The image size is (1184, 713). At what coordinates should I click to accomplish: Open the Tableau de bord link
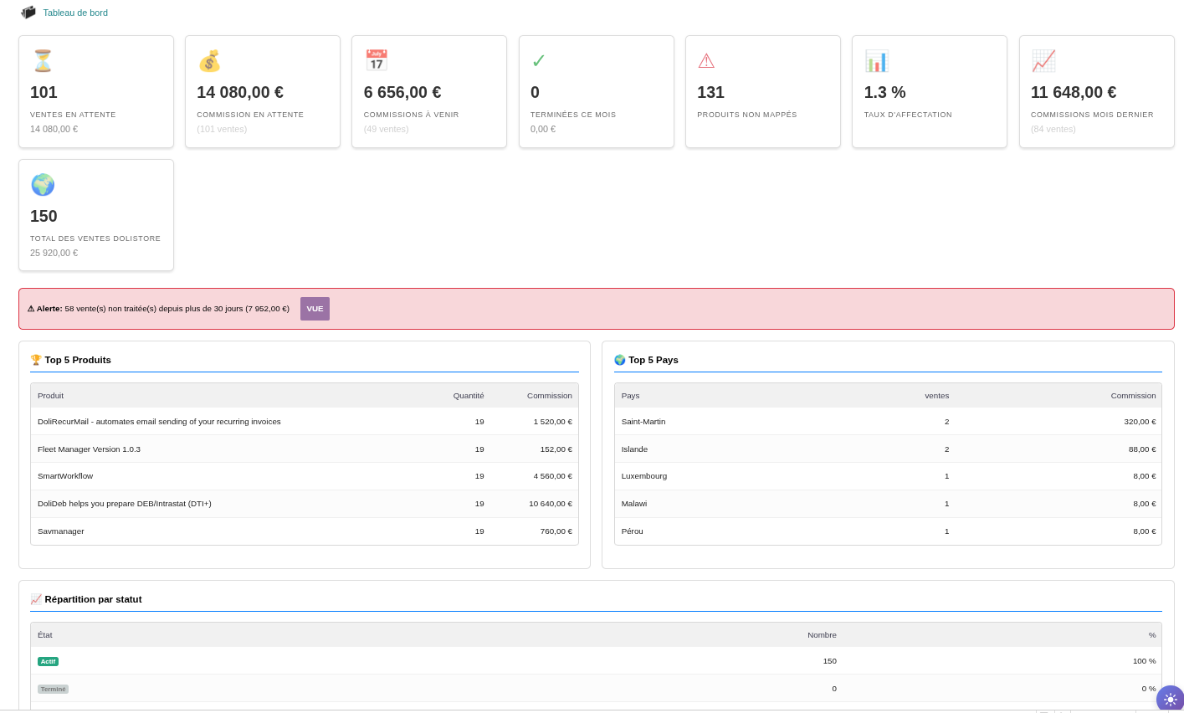point(75,13)
